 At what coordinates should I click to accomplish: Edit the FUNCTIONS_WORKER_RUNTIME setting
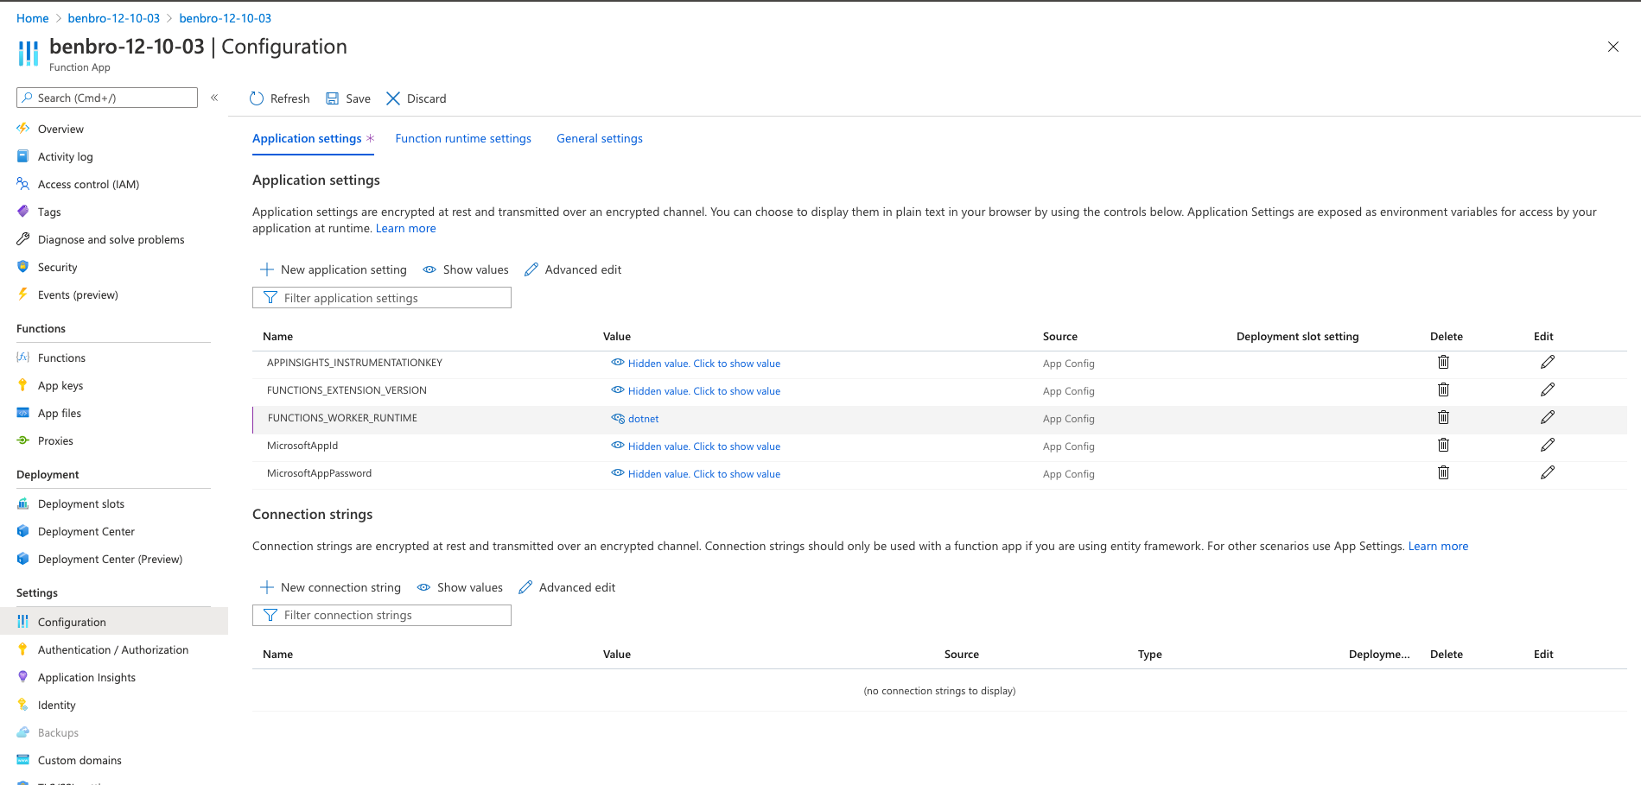click(x=1548, y=418)
